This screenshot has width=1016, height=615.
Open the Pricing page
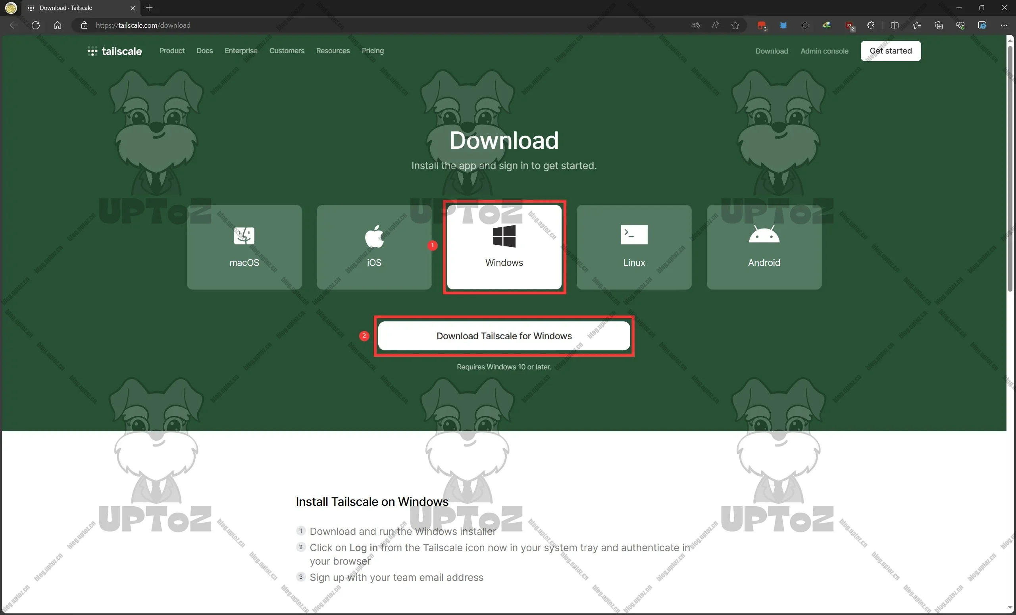tap(372, 51)
